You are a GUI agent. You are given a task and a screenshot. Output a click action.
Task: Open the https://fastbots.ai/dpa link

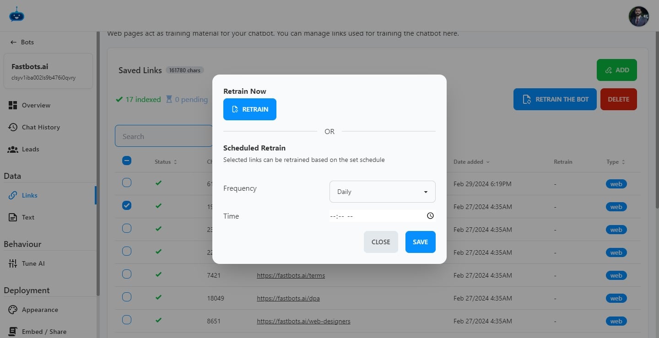pos(288,298)
